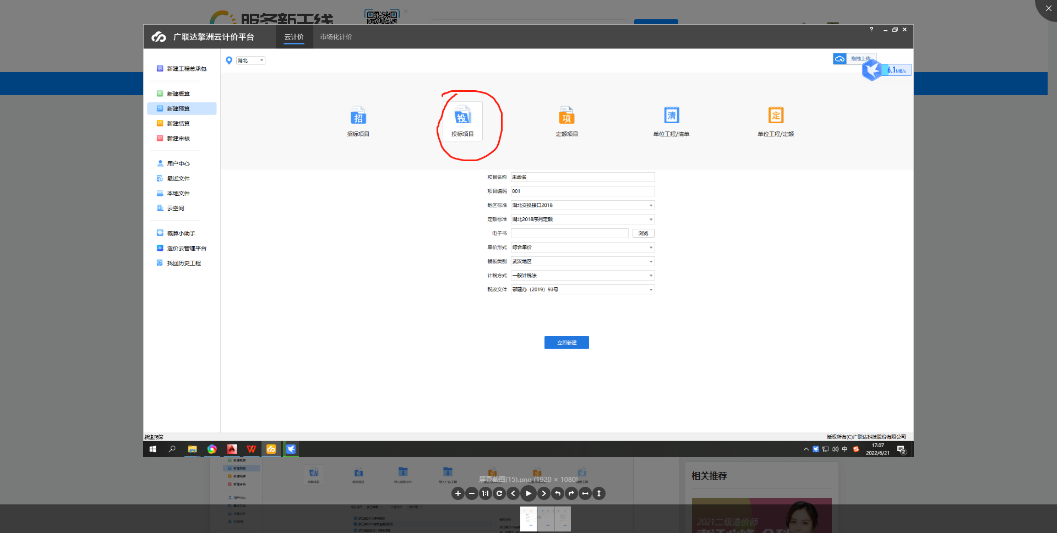
Task: Zoom out with the minus viewer button
Action: pyautogui.click(x=472, y=493)
